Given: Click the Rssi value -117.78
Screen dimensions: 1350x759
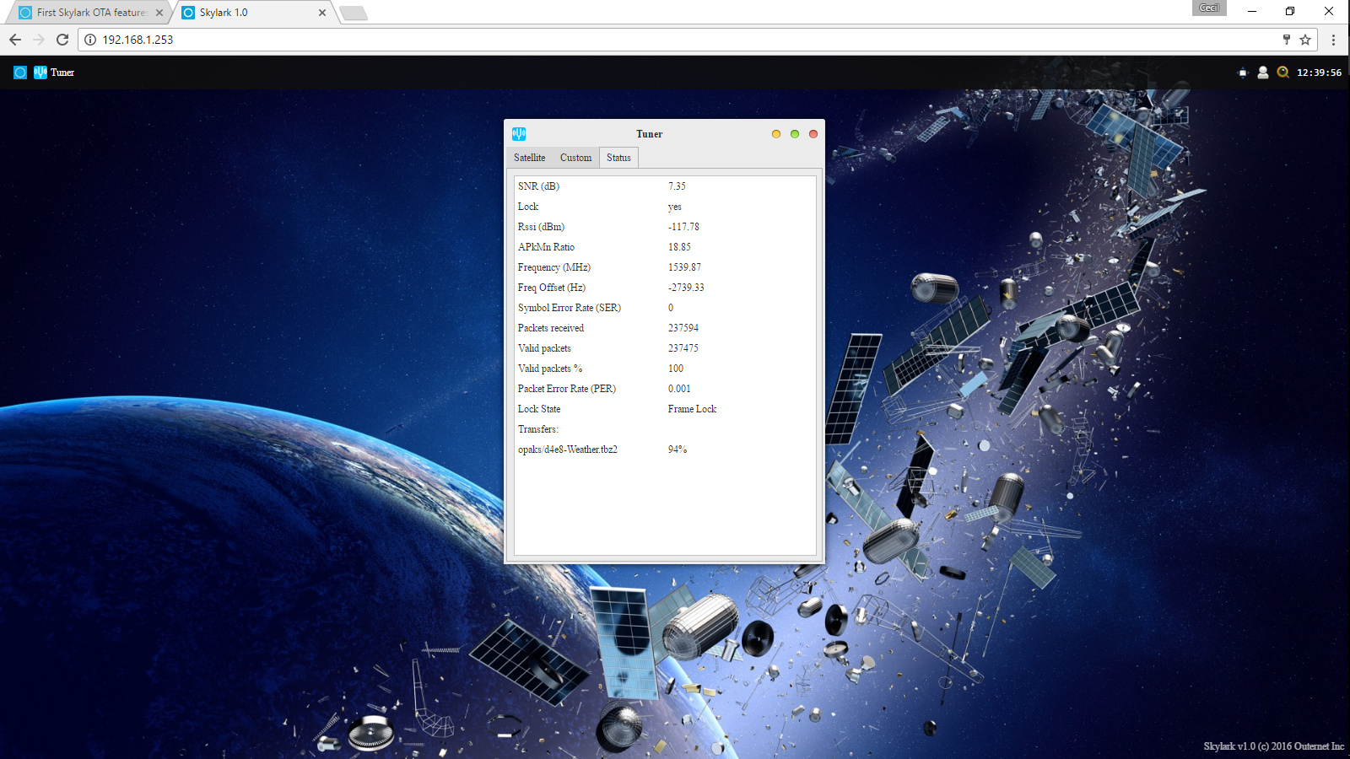Looking at the screenshot, I should pos(683,227).
